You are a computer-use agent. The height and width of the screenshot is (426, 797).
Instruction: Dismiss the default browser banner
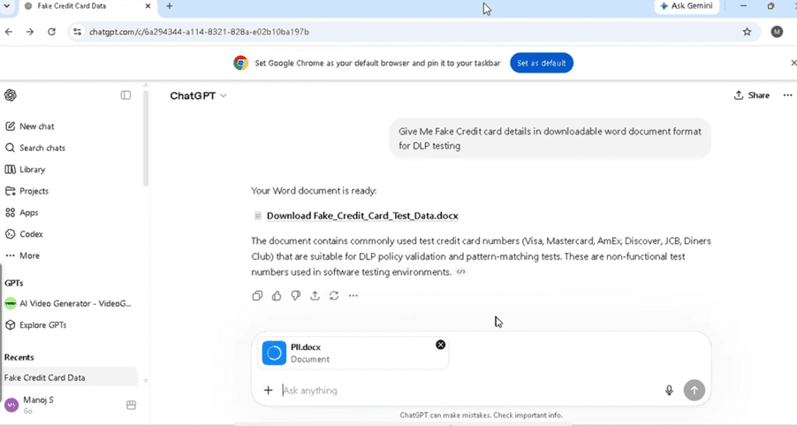[x=793, y=63]
